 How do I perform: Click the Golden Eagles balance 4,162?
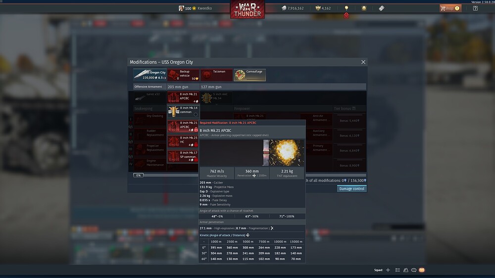323,8
